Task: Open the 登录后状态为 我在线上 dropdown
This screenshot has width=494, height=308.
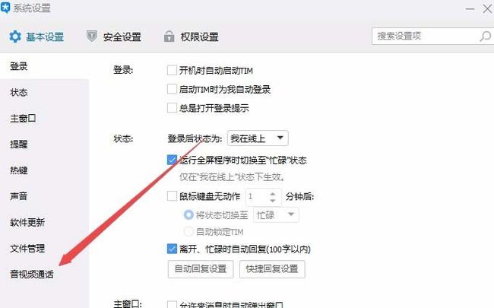Action: pyautogui.click(x=258, y=138)
